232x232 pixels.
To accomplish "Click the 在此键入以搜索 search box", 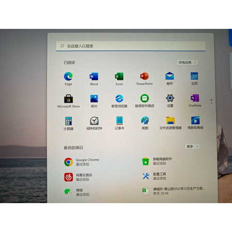I will 131,46.
